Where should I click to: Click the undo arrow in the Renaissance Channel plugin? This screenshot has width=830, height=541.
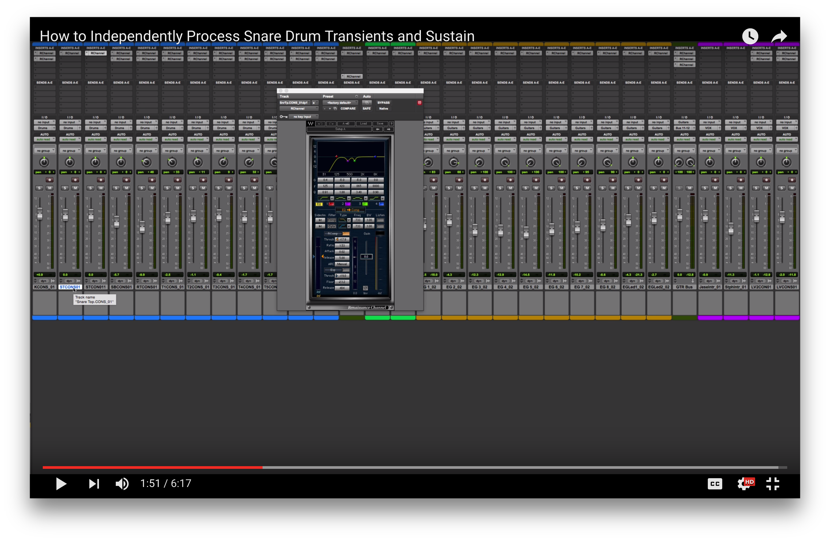click(x=320, y=124)
